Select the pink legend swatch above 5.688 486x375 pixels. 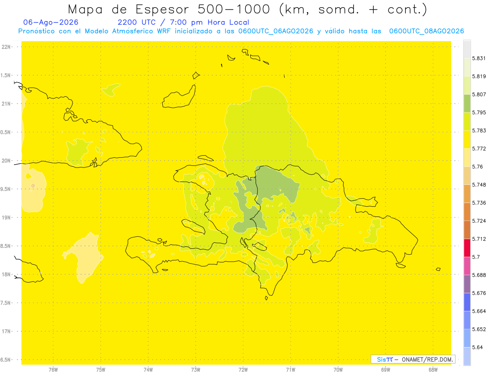467,266
